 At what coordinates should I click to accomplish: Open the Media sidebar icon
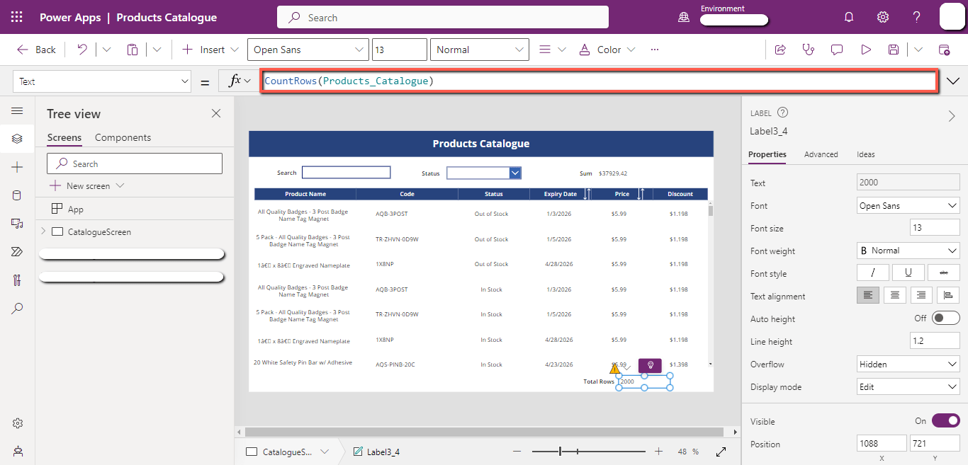(17, 224)
